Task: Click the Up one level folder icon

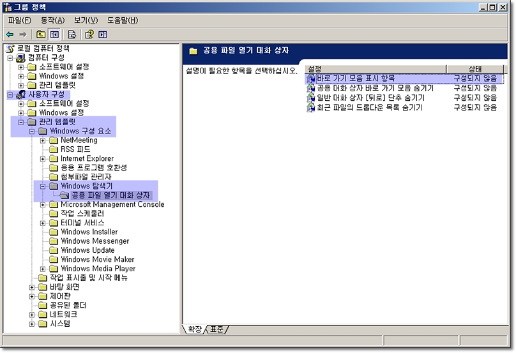Action: coord(41,34)
